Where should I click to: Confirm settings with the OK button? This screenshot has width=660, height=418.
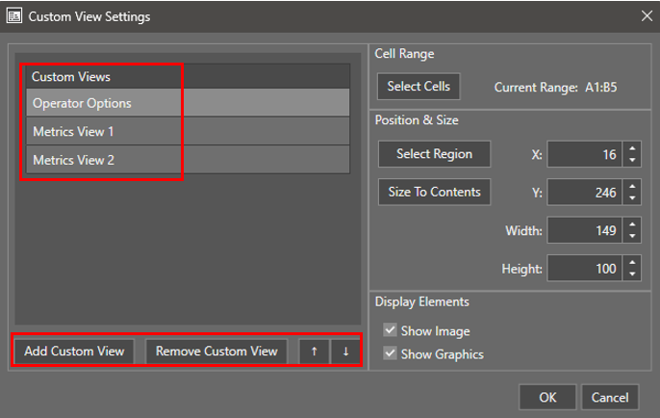tap(546, 397)
